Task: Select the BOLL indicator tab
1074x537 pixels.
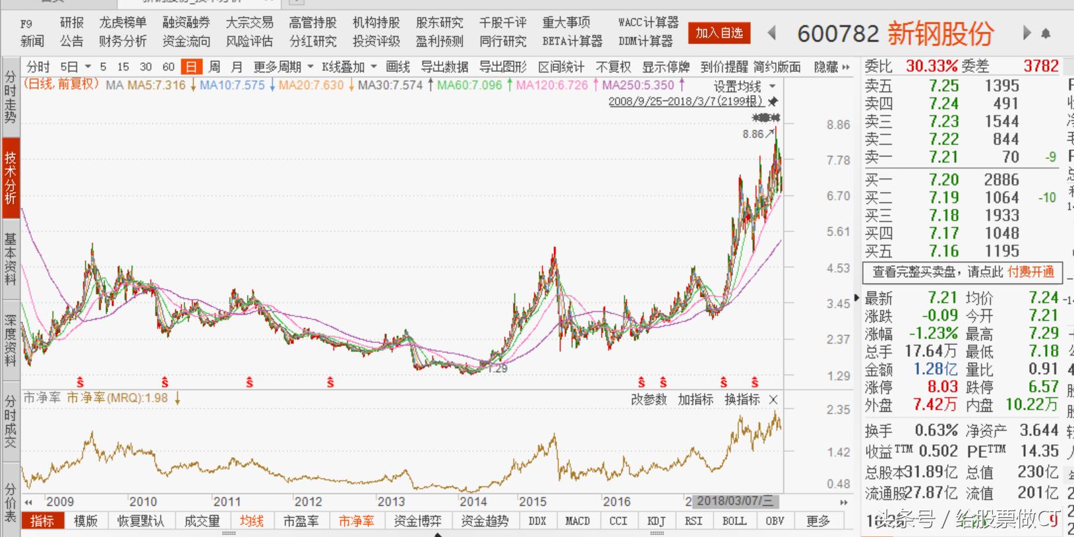Action: pyautogui.click(x=734, y=521)
